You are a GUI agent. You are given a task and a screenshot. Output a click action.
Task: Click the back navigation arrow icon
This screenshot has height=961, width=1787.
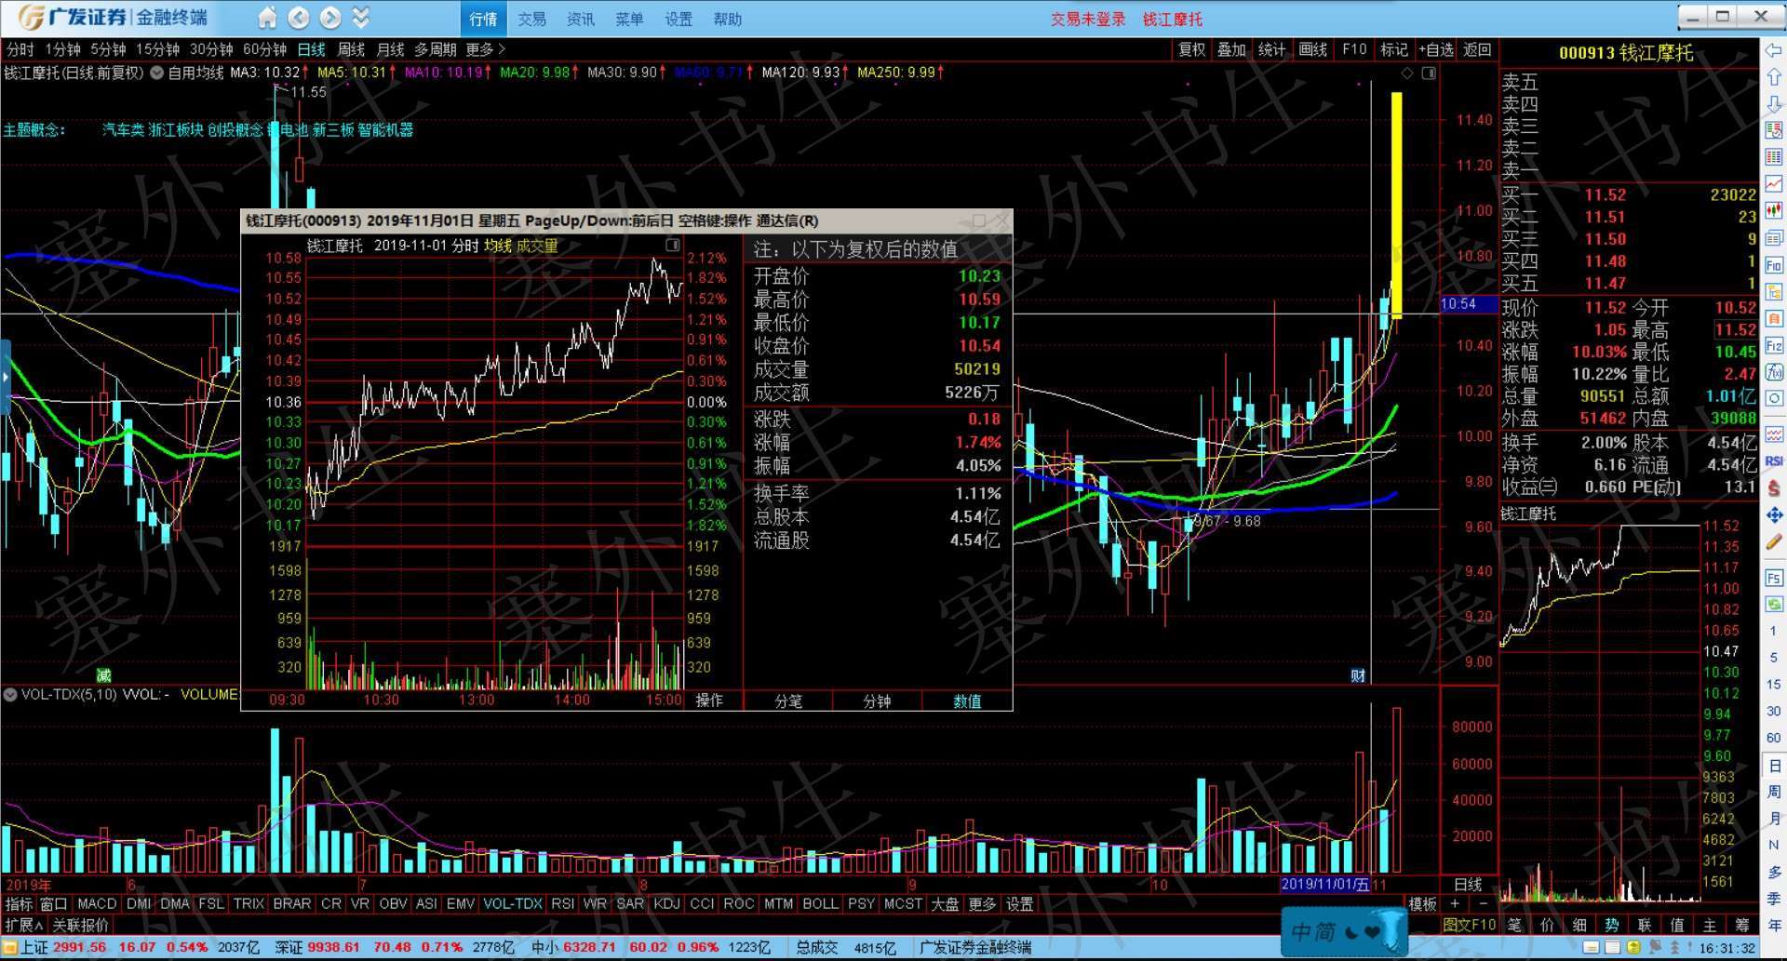[299, 18]
